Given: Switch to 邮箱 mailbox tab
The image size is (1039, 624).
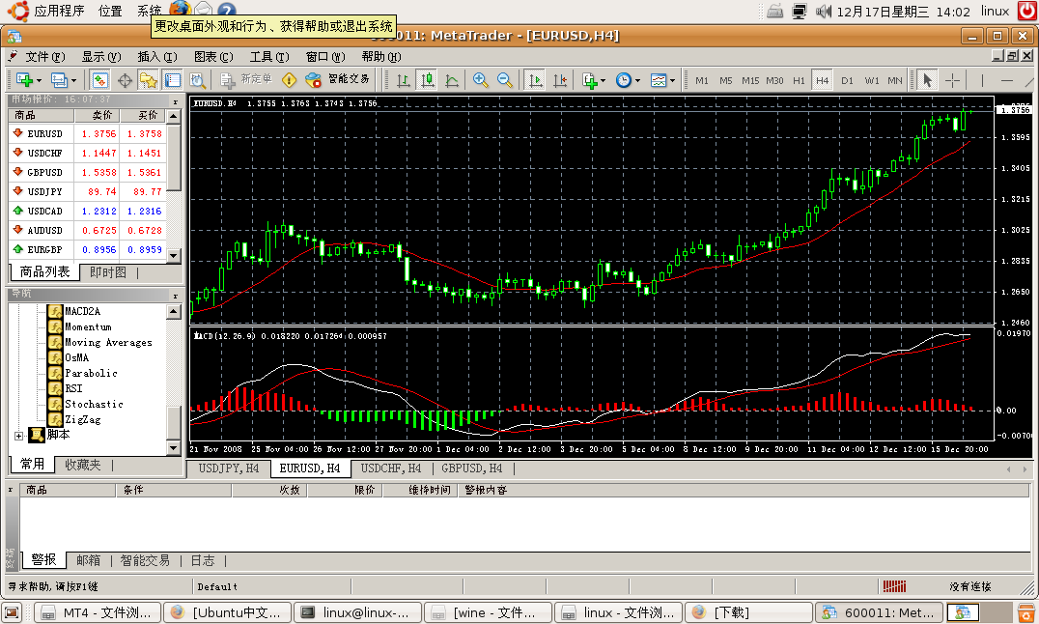Looking at the screenshot, I should (88, 560).
